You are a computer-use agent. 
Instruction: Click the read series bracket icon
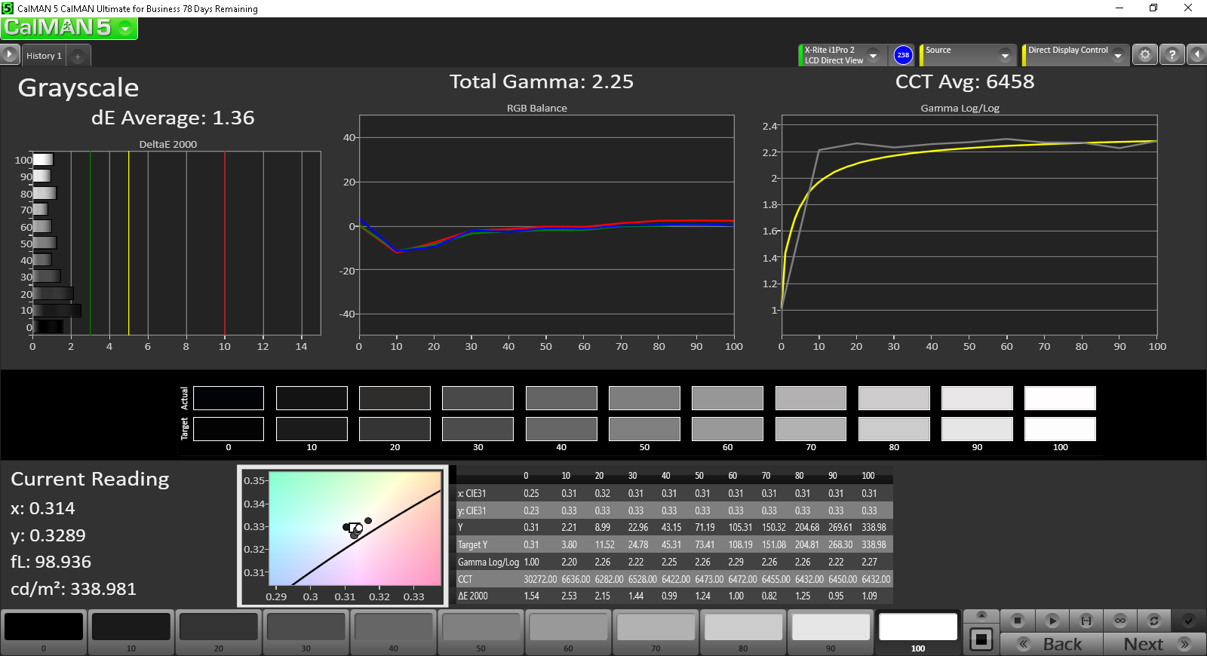pyautogui.click(x=1086, y=621)
